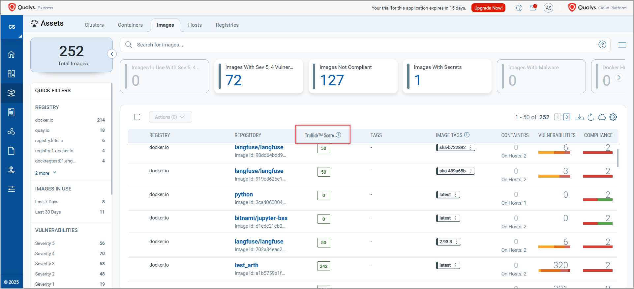Open table settings gear icon
This screenshot has width=634, height=289.
pos(613,117)
